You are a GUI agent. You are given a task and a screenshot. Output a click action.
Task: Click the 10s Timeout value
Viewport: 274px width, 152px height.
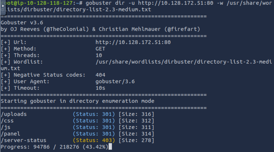tap(100, 88)
